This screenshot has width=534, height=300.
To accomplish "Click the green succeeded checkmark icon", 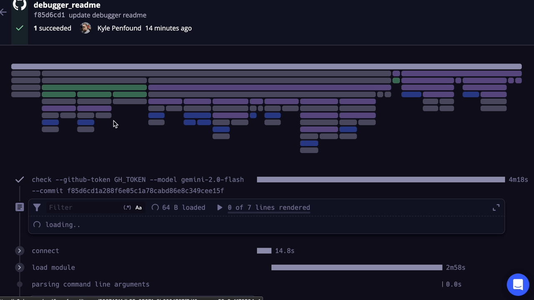I will click(19, 28).
